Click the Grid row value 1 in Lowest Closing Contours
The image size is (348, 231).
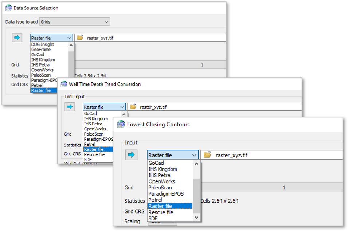coord(284,188)
